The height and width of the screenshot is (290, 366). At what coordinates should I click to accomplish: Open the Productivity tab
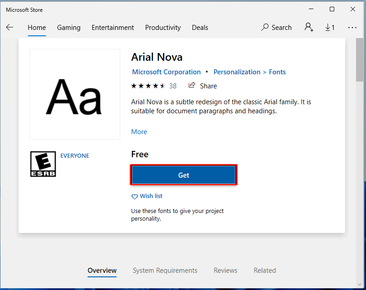[x=163, y=28]
